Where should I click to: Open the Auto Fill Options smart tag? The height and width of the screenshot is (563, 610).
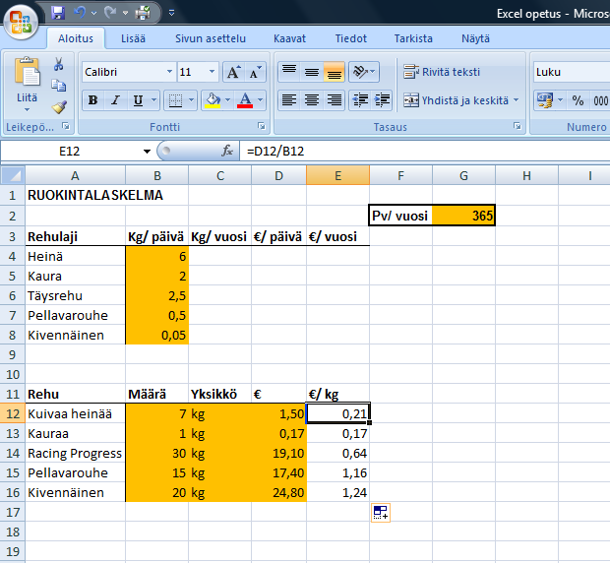click(x=381, y=513)
